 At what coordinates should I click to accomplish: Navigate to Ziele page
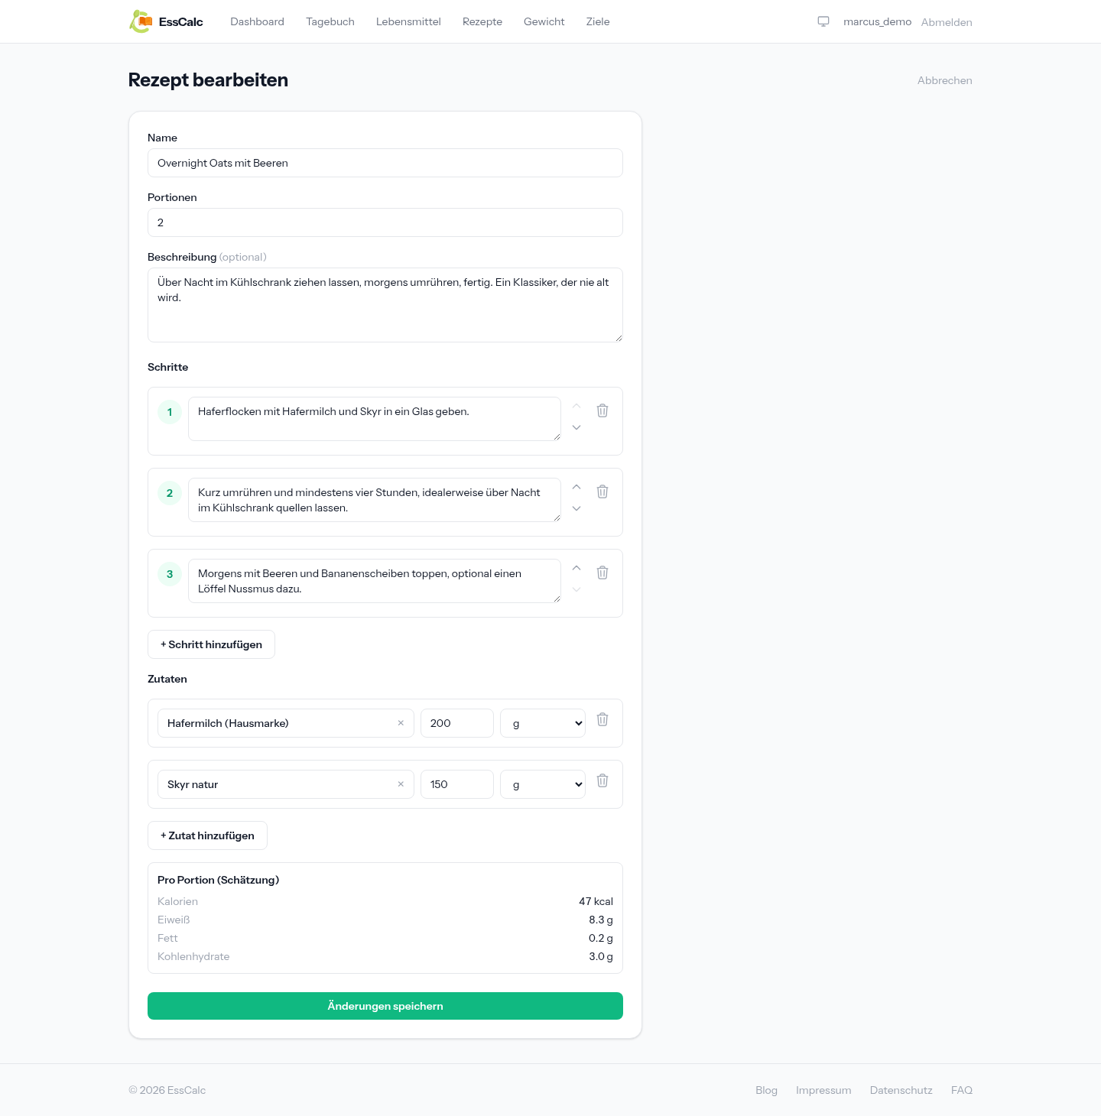point(598,21)
